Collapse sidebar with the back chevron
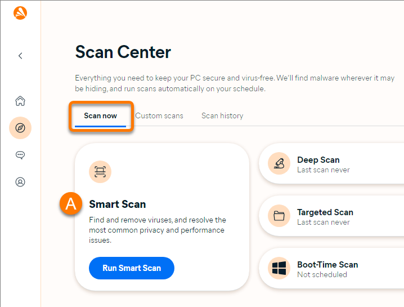 point(20,56)
